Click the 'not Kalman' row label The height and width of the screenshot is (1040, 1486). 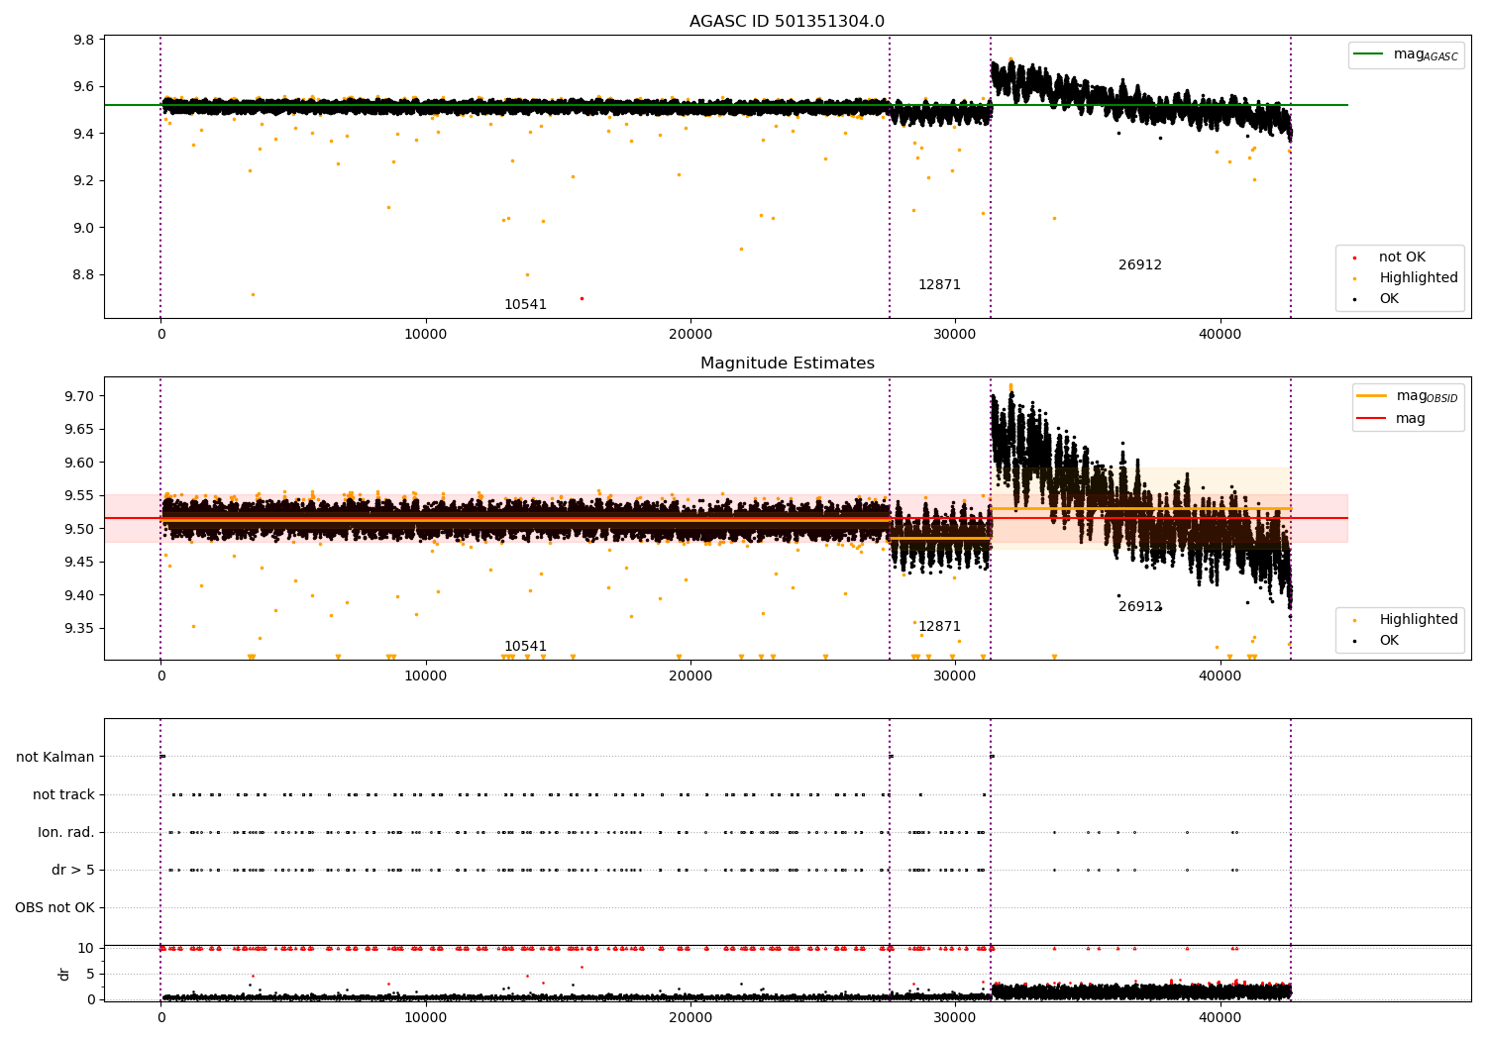click(x=55, y=758)
